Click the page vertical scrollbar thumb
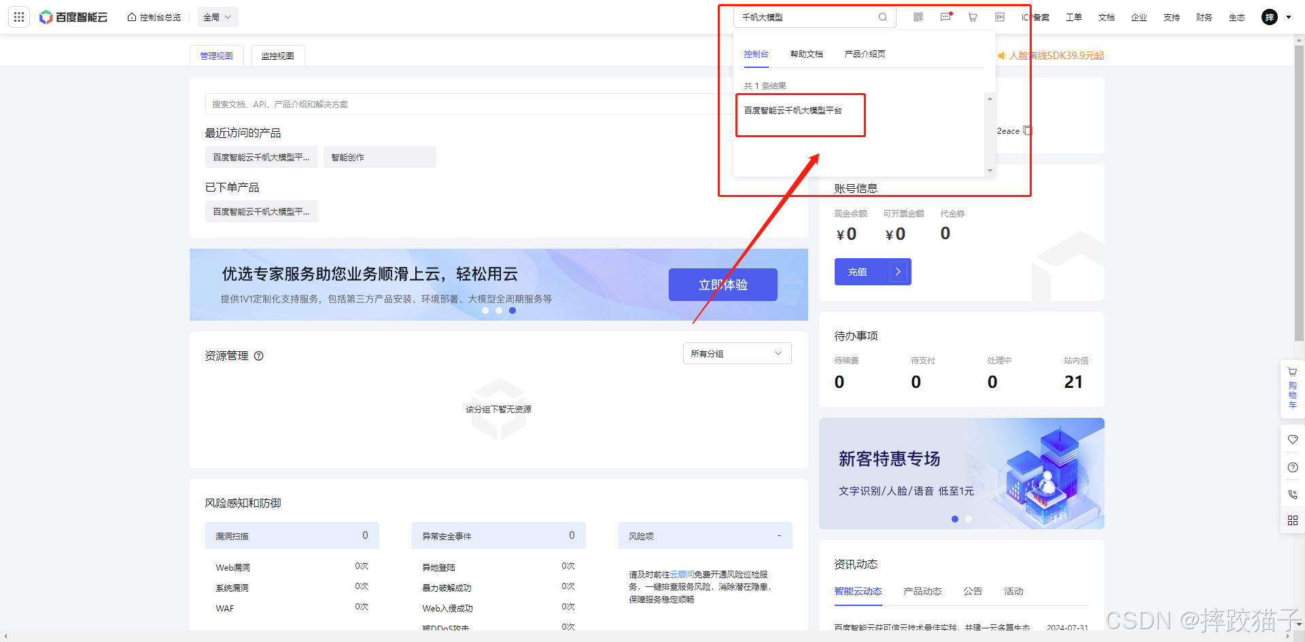Viewport: 1305px width, 642px height. 1300,194
